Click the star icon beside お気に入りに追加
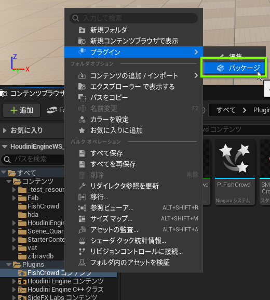The width and height of the screenshot is (270, 300). coord(82,131)
